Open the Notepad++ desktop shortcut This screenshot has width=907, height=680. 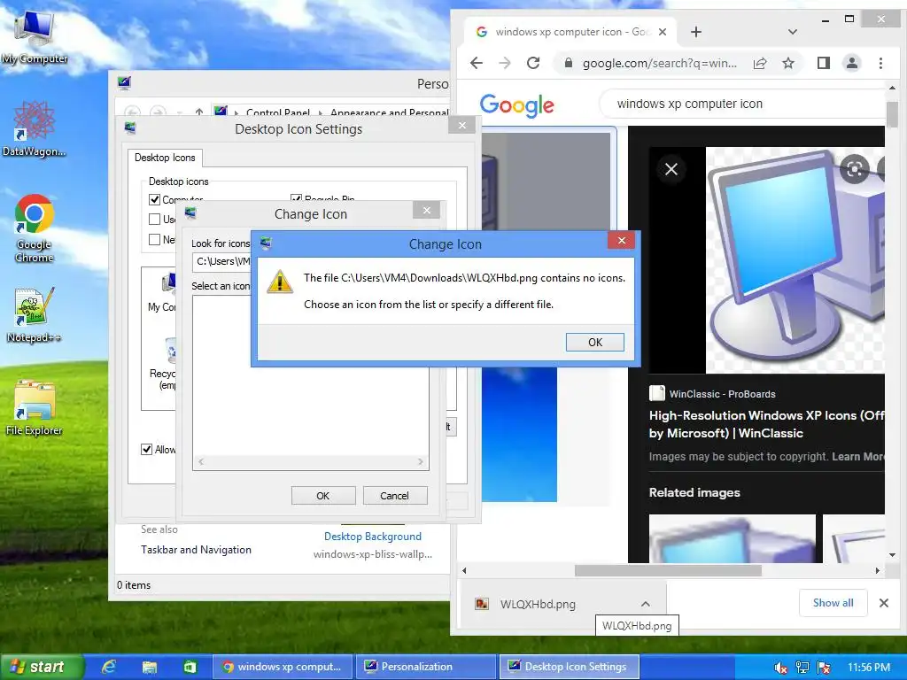[35, 315]
